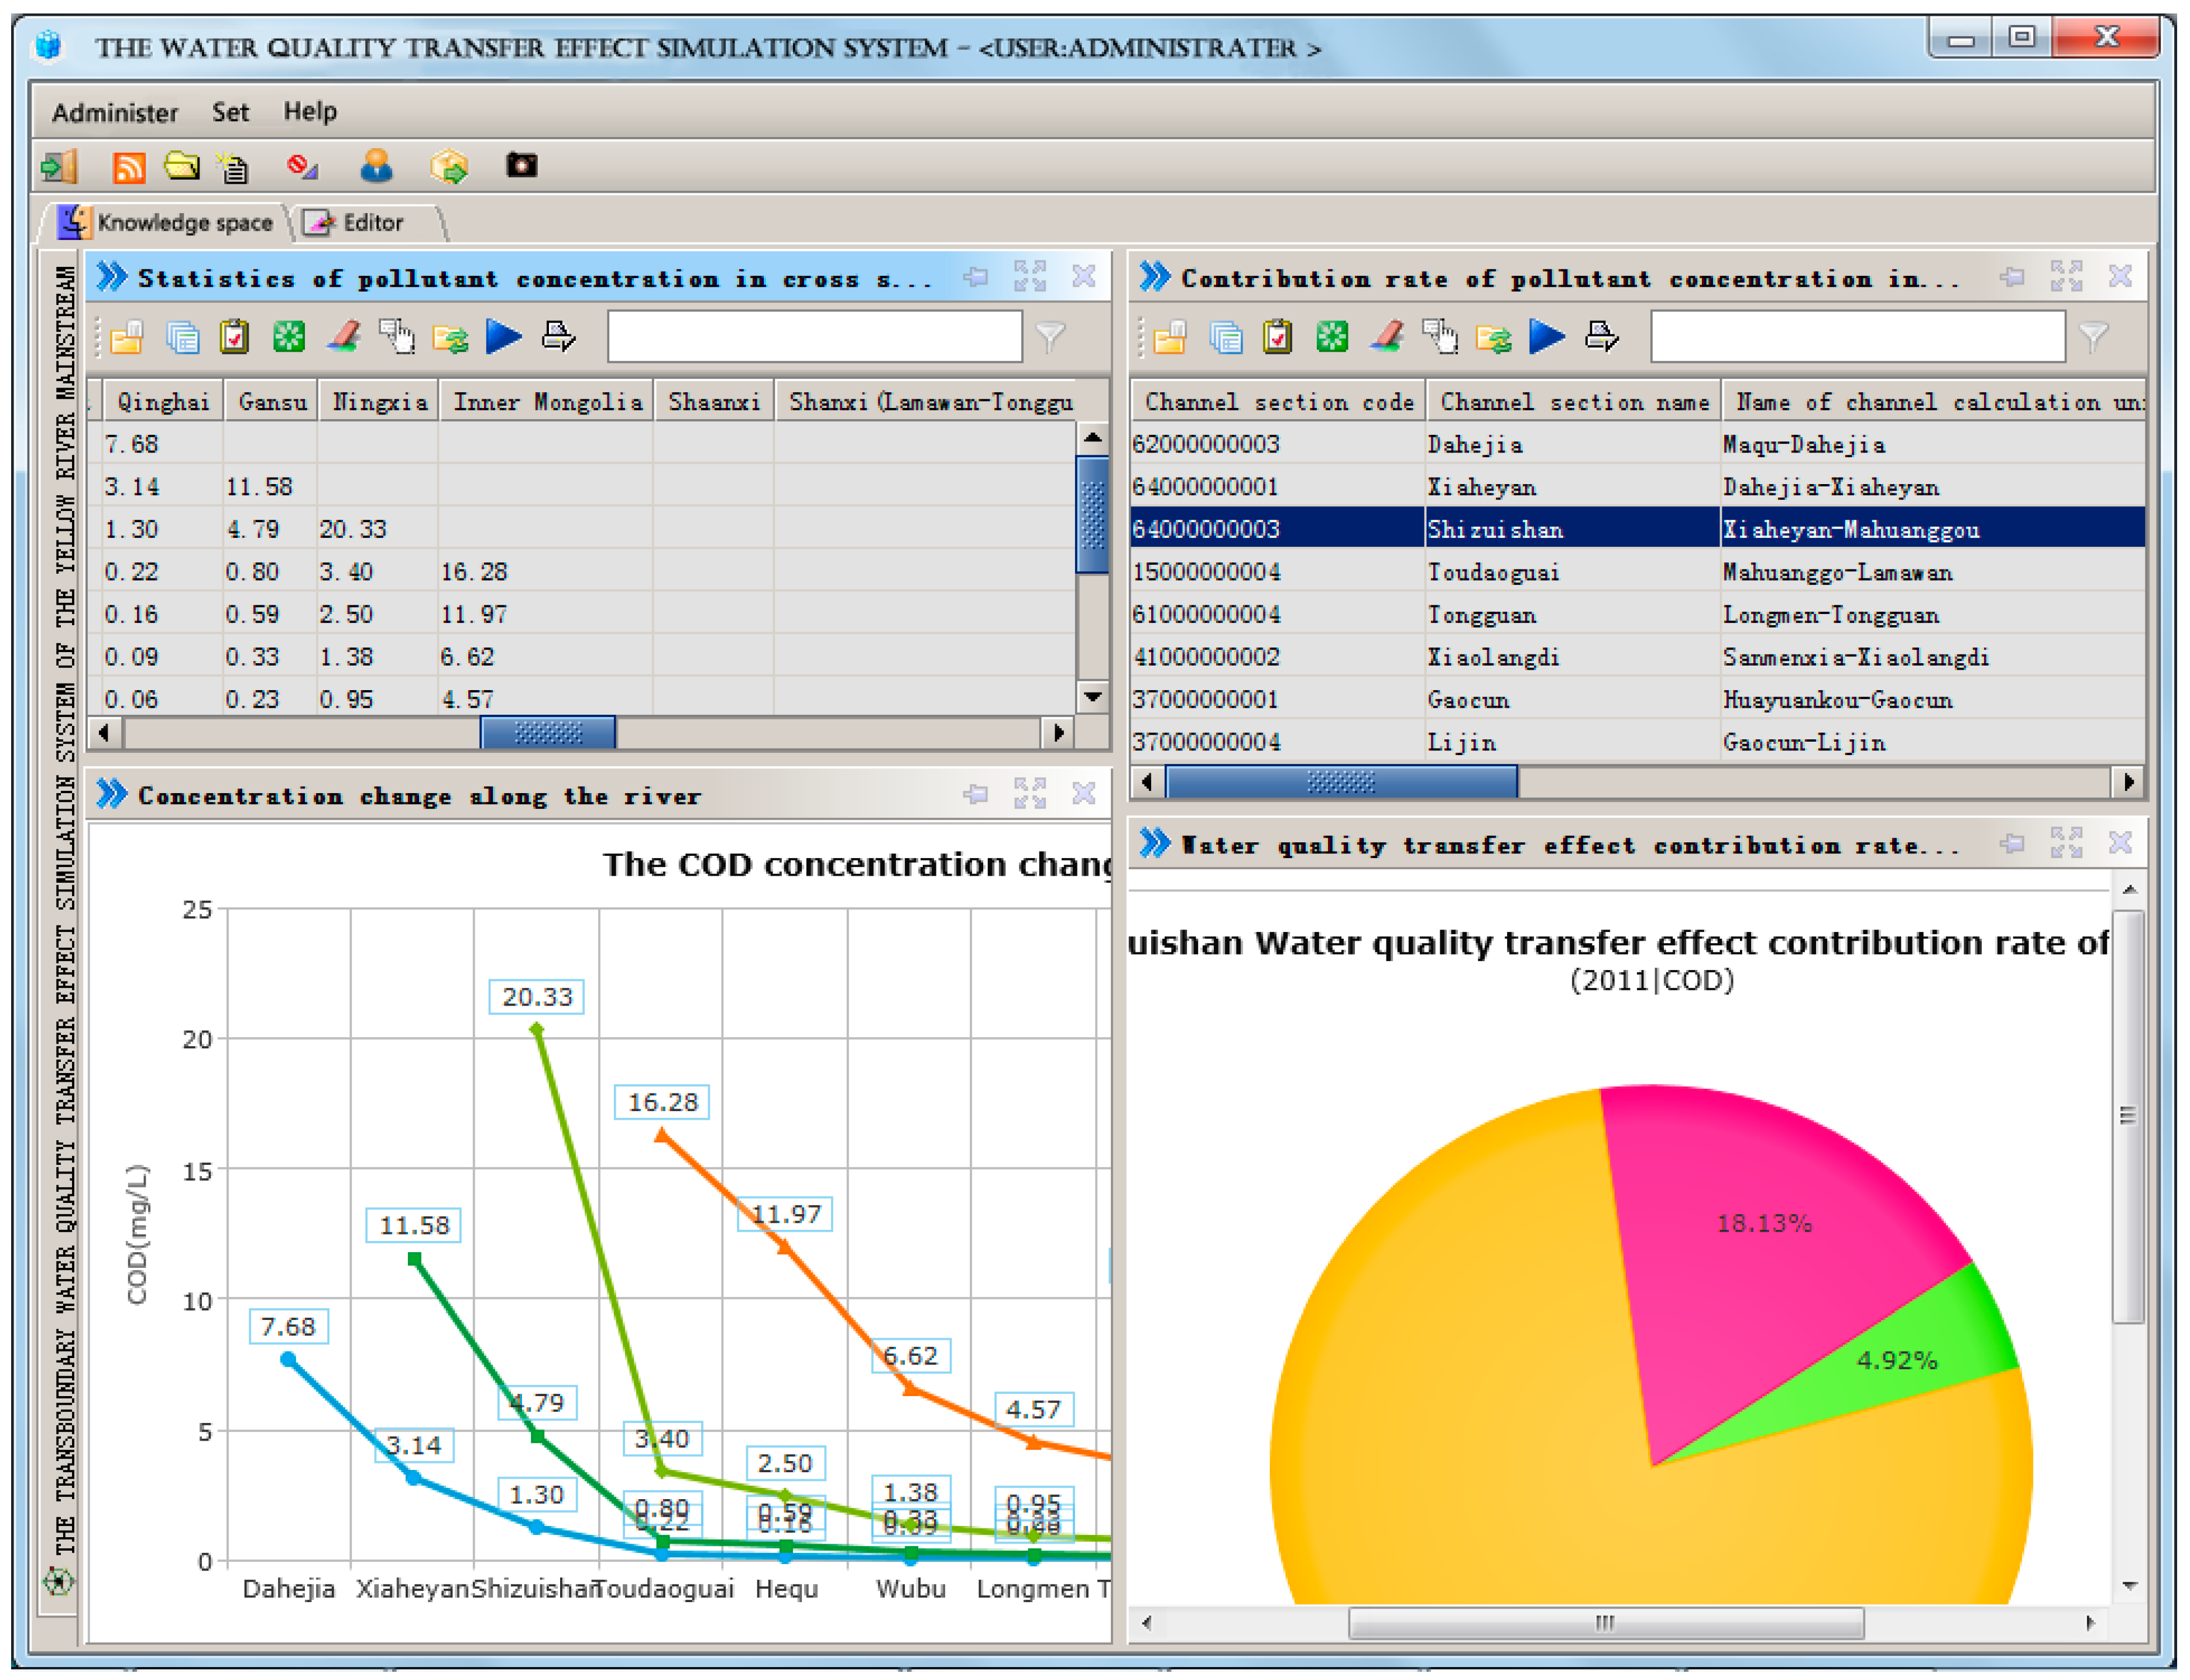Switch to the Editor tab
Screen dimensions: 2190x1680
tap(371, 223)
